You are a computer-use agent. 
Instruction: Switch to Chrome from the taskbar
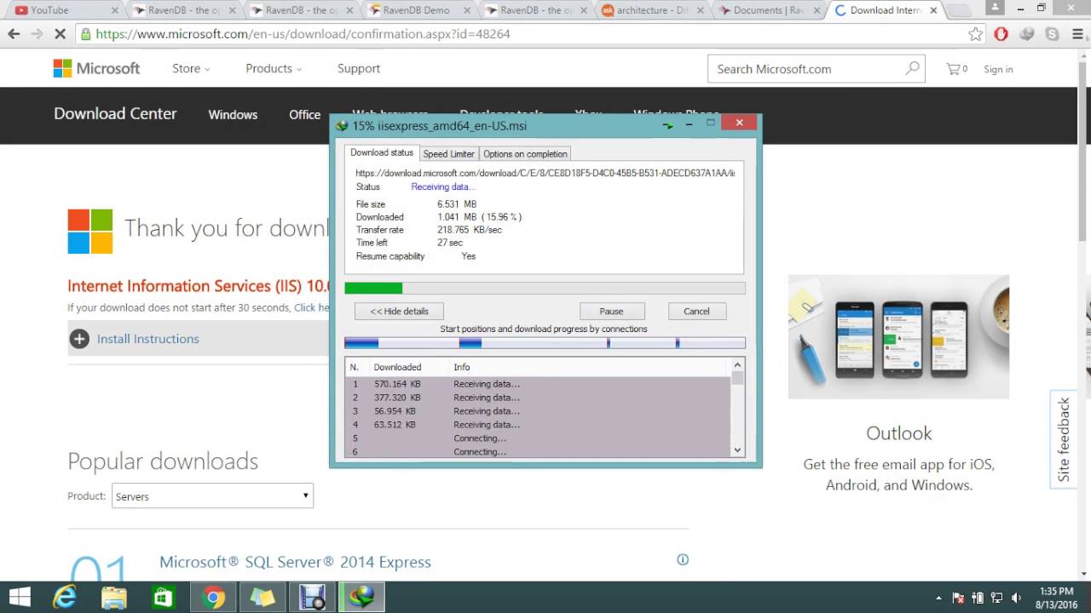pyautogui.click(x=213, y=597)
